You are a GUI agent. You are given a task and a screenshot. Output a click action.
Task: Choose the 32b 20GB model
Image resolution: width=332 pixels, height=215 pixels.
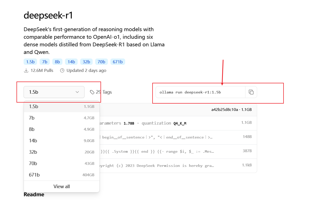coord(62,152)
